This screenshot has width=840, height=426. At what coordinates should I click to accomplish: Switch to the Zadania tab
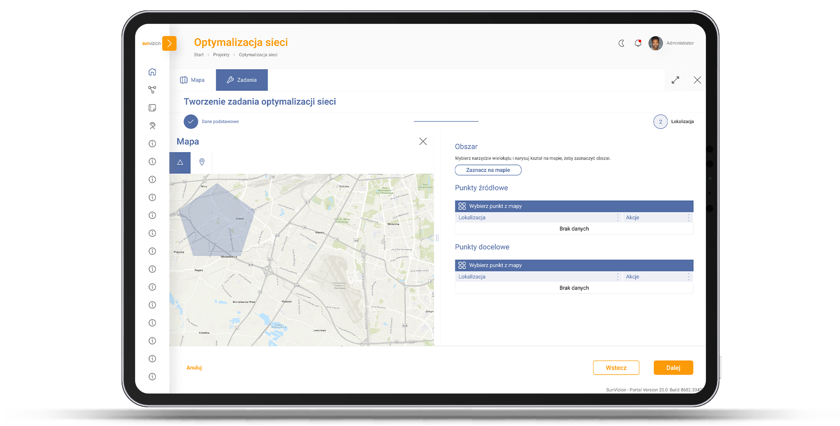coord(242,80)
